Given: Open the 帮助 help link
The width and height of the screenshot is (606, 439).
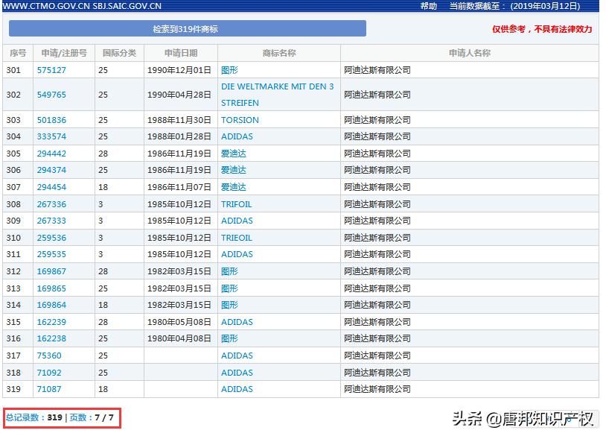Looking at the screenshot, I should (x=427, y=6).
